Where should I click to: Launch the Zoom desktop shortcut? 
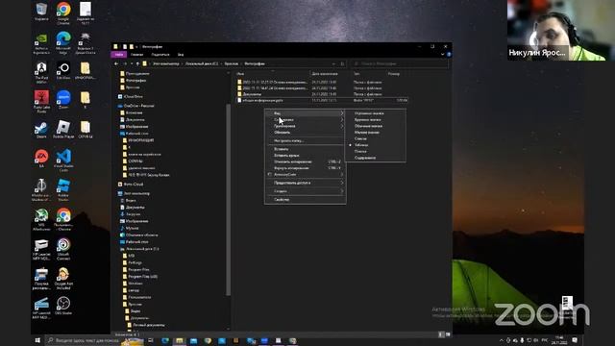[x=63, y=100]
